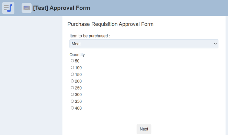Pick the 400 quantity radio button
The width and height of the screenshot is (228, 135).
[x=72, y=108]
